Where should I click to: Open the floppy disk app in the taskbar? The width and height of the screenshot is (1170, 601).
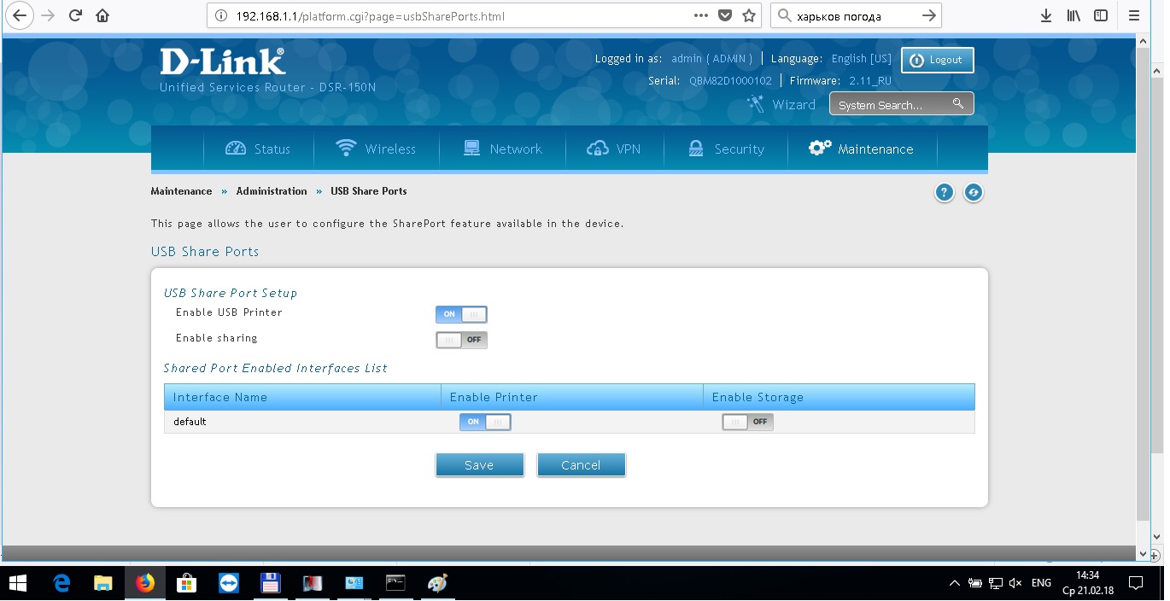pos(270,584)
